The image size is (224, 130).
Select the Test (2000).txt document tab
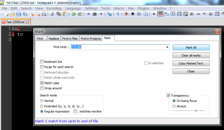(15, 22)
